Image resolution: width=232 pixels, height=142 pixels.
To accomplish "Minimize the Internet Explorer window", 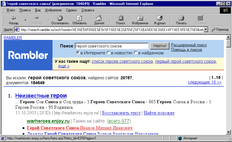I will pos(218,4).
